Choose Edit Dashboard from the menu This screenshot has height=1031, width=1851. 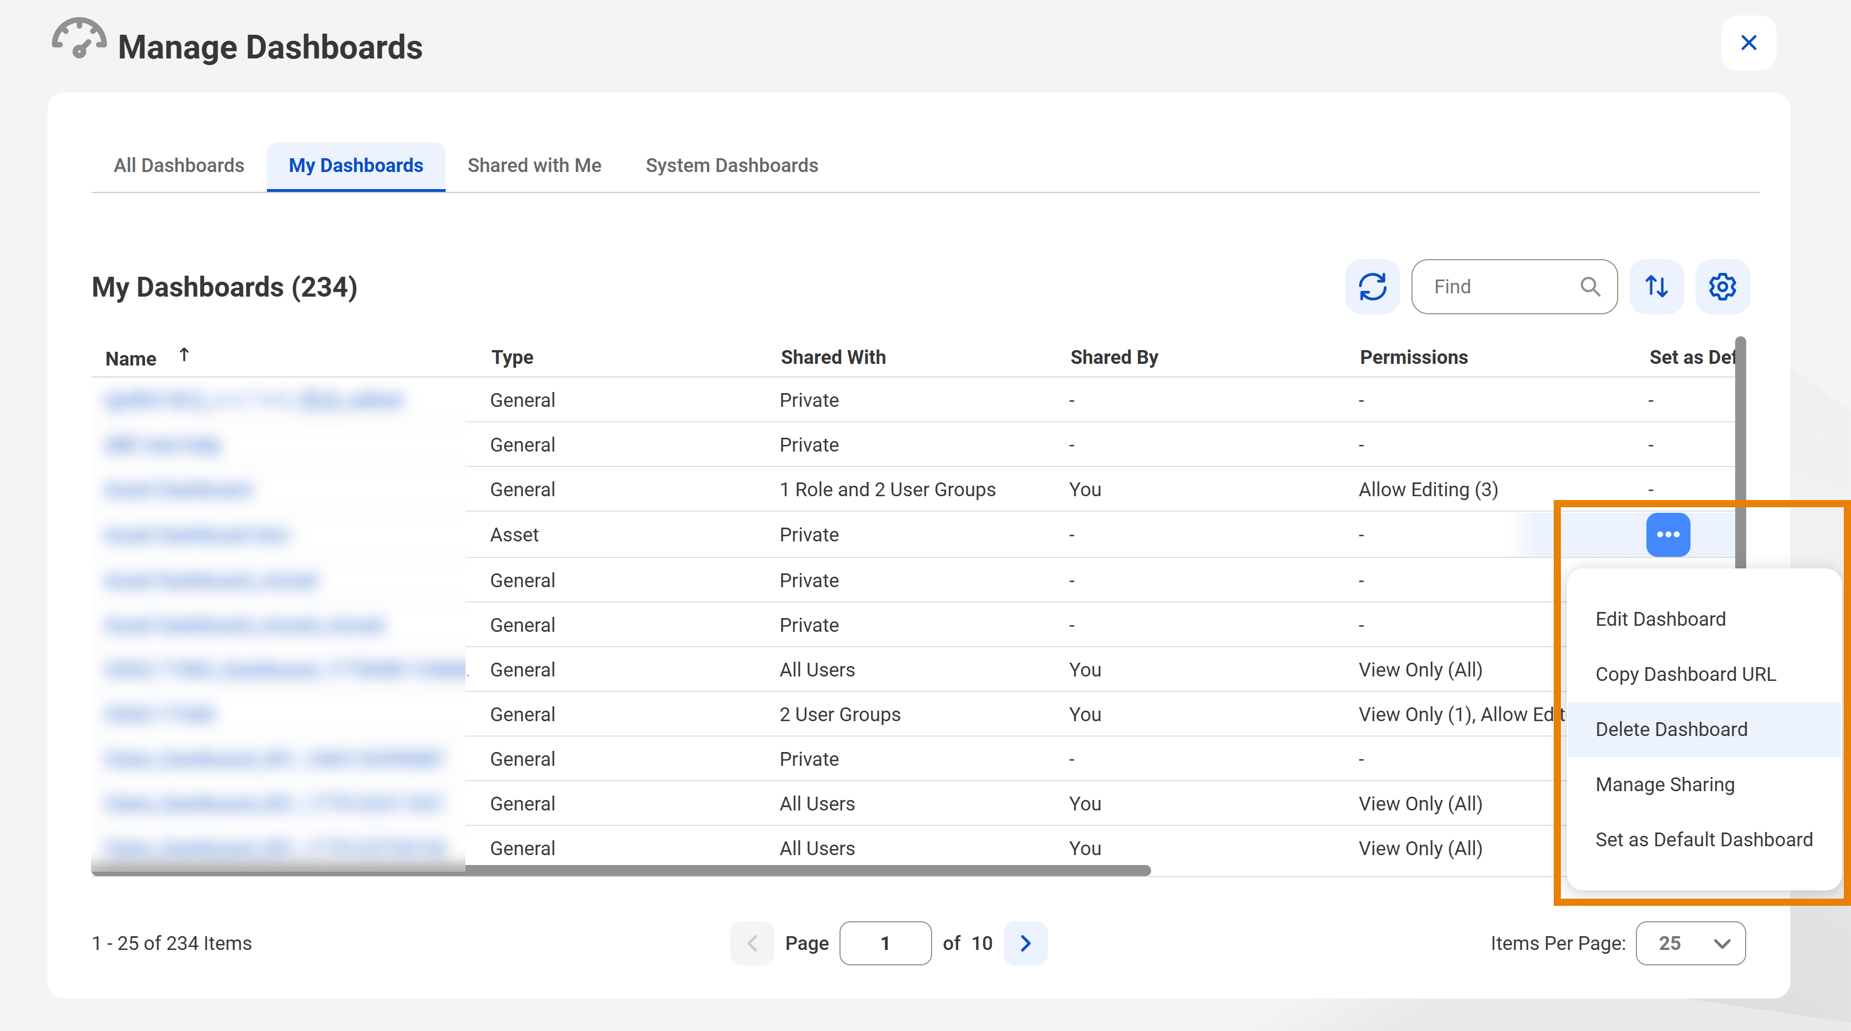click(x=1703, y=619)
